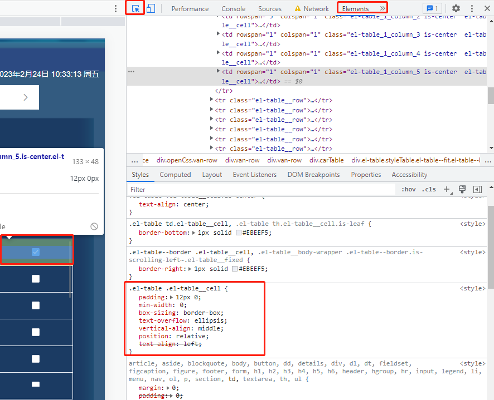Click the #EBEEF5 border-bottom color swatch

coord(239,233)
